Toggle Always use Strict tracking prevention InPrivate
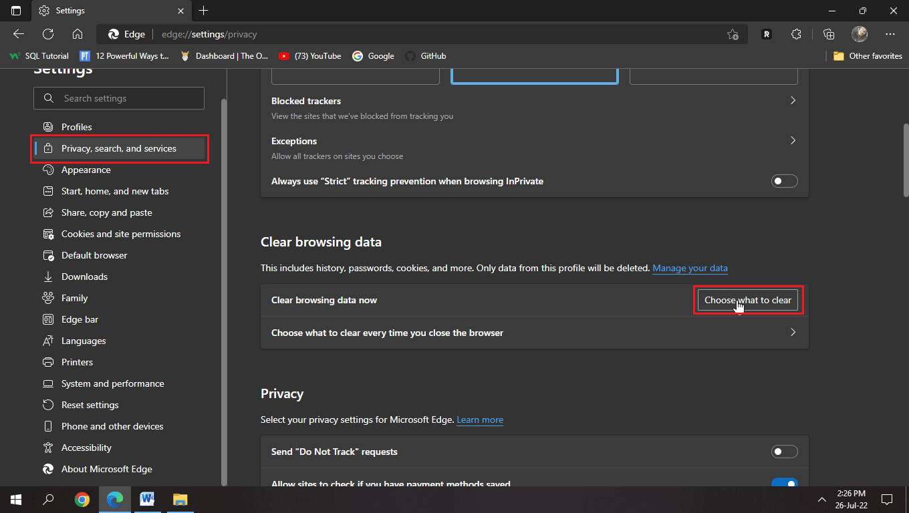The height and width of the screenshot is (513, 909). pyautogui.click(x=784, y=181)
